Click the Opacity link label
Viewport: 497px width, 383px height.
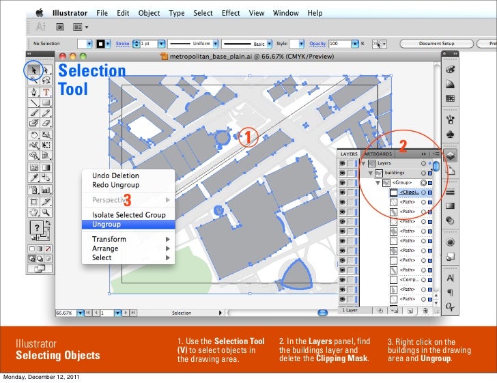click(317, 44)
